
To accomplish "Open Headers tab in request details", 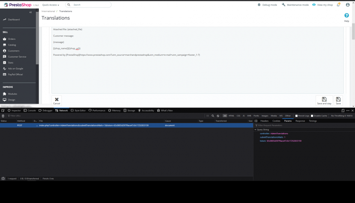I will click(x=264, y=121).
